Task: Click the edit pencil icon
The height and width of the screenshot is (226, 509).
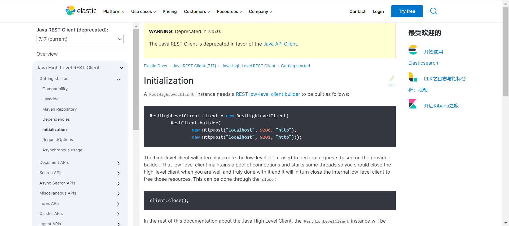Action: coord(392,79)
